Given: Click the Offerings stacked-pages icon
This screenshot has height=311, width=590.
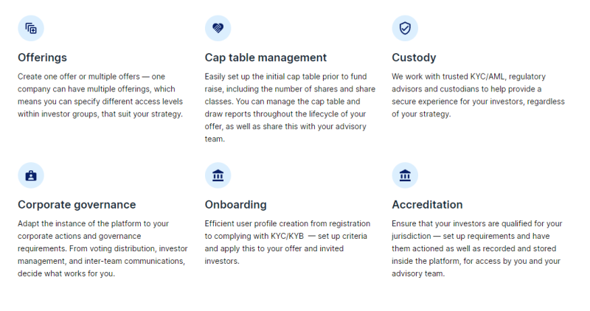Looking at the screenshot, I should (31, 28).
